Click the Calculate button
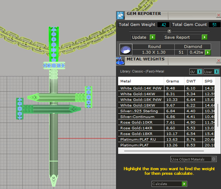The width and height of the screenshot is (221, 189). (169, 184)
